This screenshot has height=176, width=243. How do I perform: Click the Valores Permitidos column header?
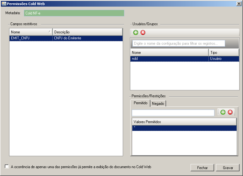coord(184,122)
